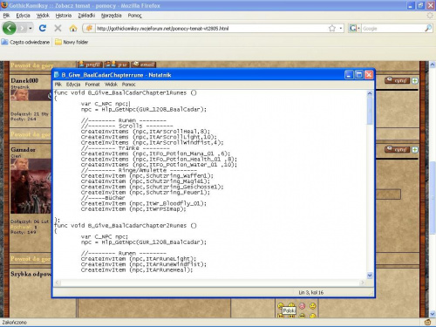The image size is (436, 327).
Task: Open Notatnik Edycja menu
Action: 73,85
